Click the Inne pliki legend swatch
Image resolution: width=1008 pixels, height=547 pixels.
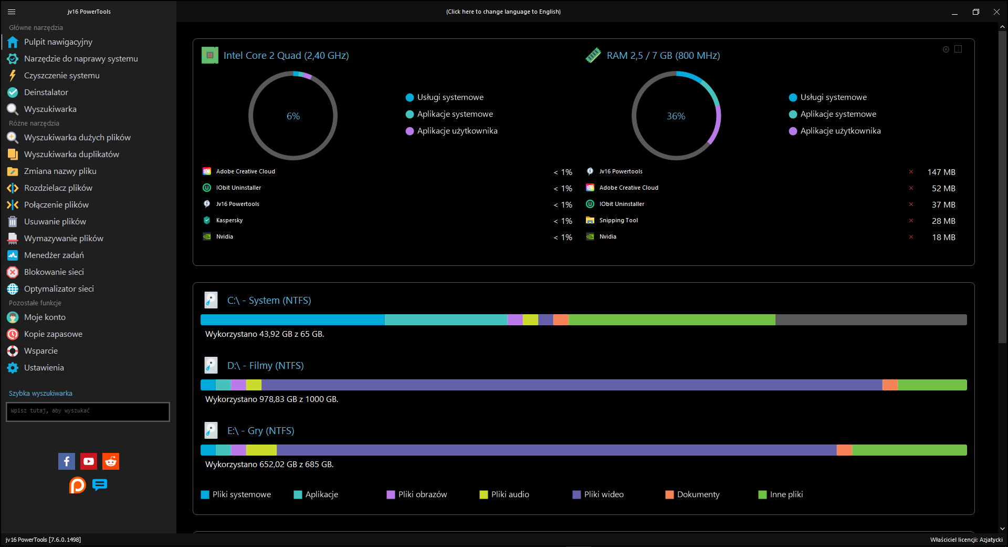pyautogui.click(x=762, y=494)
